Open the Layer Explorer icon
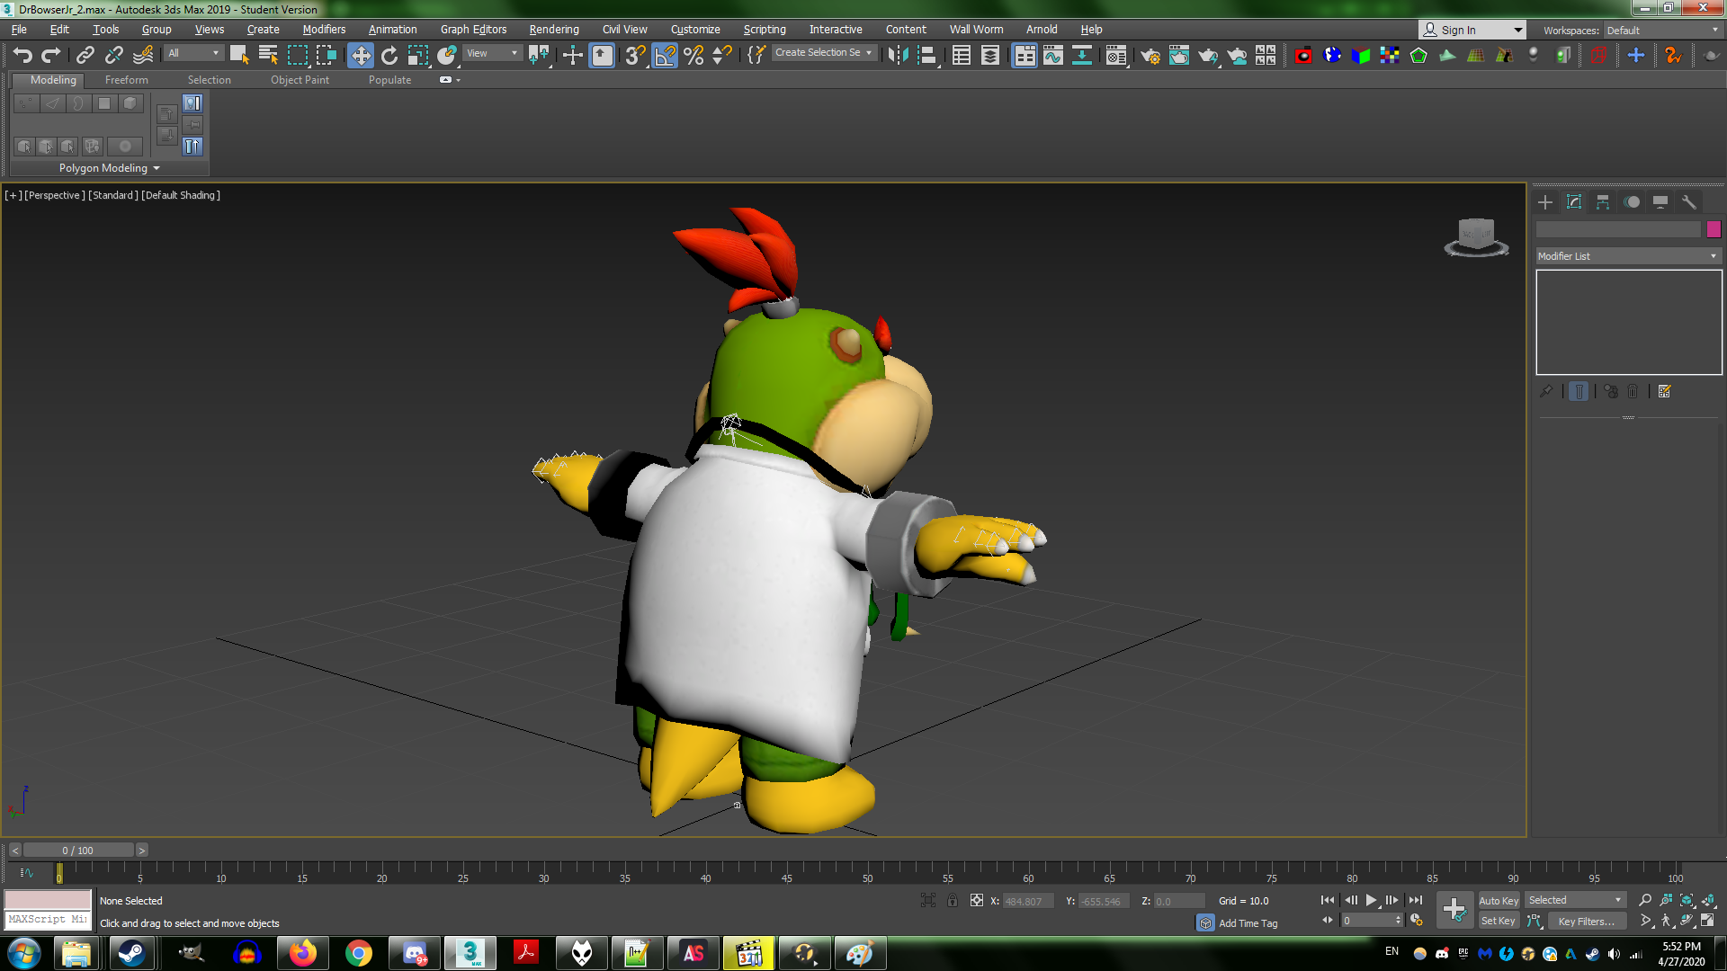This screenshot has height=971, width=1727. coord(990,56)
